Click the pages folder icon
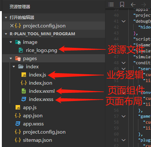Viewport: 151px width, 147px height. tap(18, 59)
